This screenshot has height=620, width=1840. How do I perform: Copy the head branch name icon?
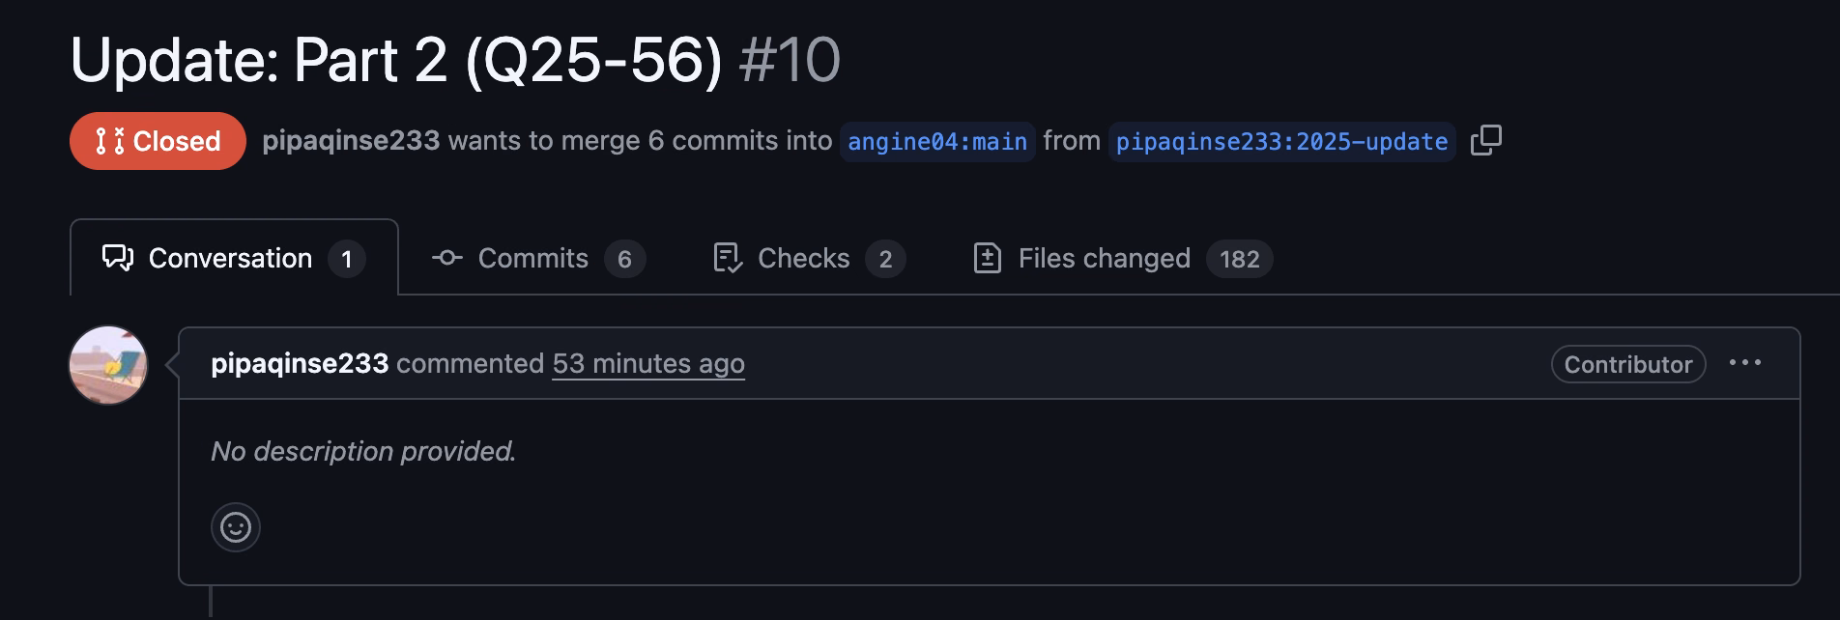[x=1485, y=140]
